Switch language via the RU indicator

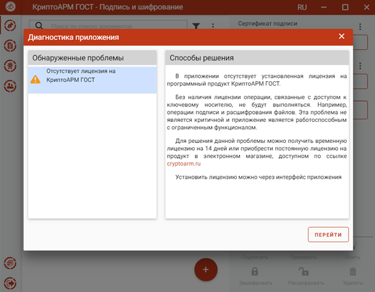click(x=302, y=7)
